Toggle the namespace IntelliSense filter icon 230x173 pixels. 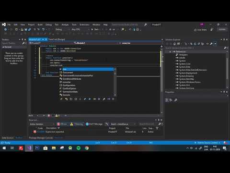(x=76, y=99)
